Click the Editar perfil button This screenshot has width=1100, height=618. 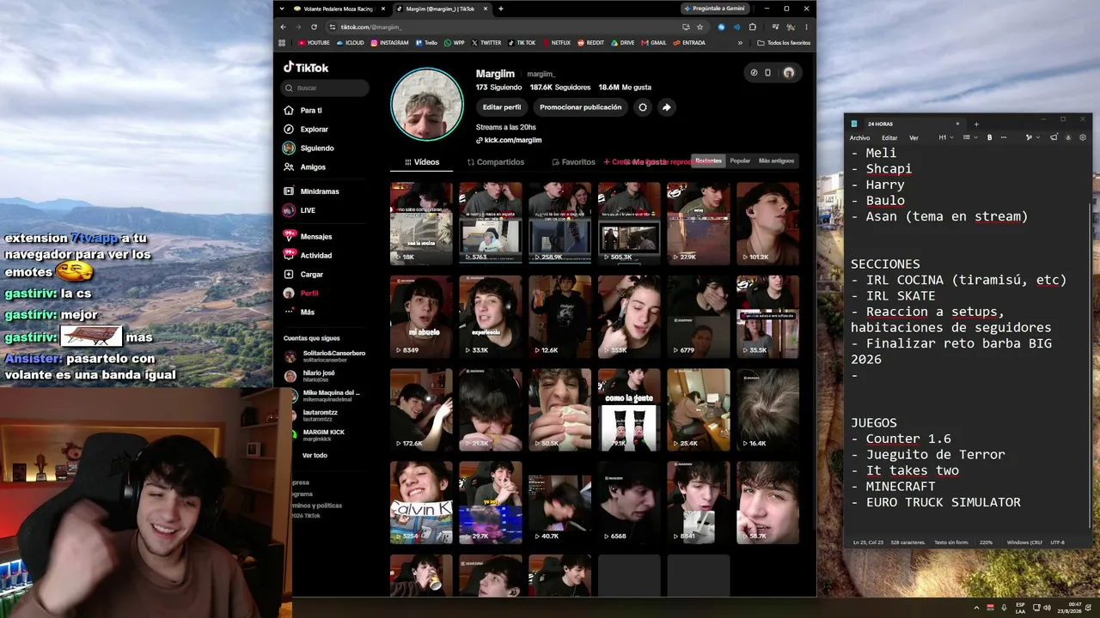tap(502, 107)
